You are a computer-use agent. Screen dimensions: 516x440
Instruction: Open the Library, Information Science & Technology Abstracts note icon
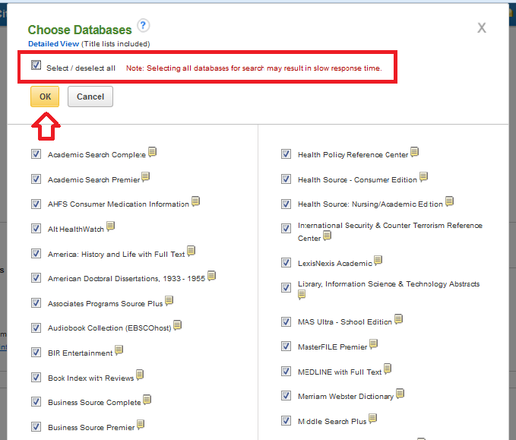click(302, 295)
